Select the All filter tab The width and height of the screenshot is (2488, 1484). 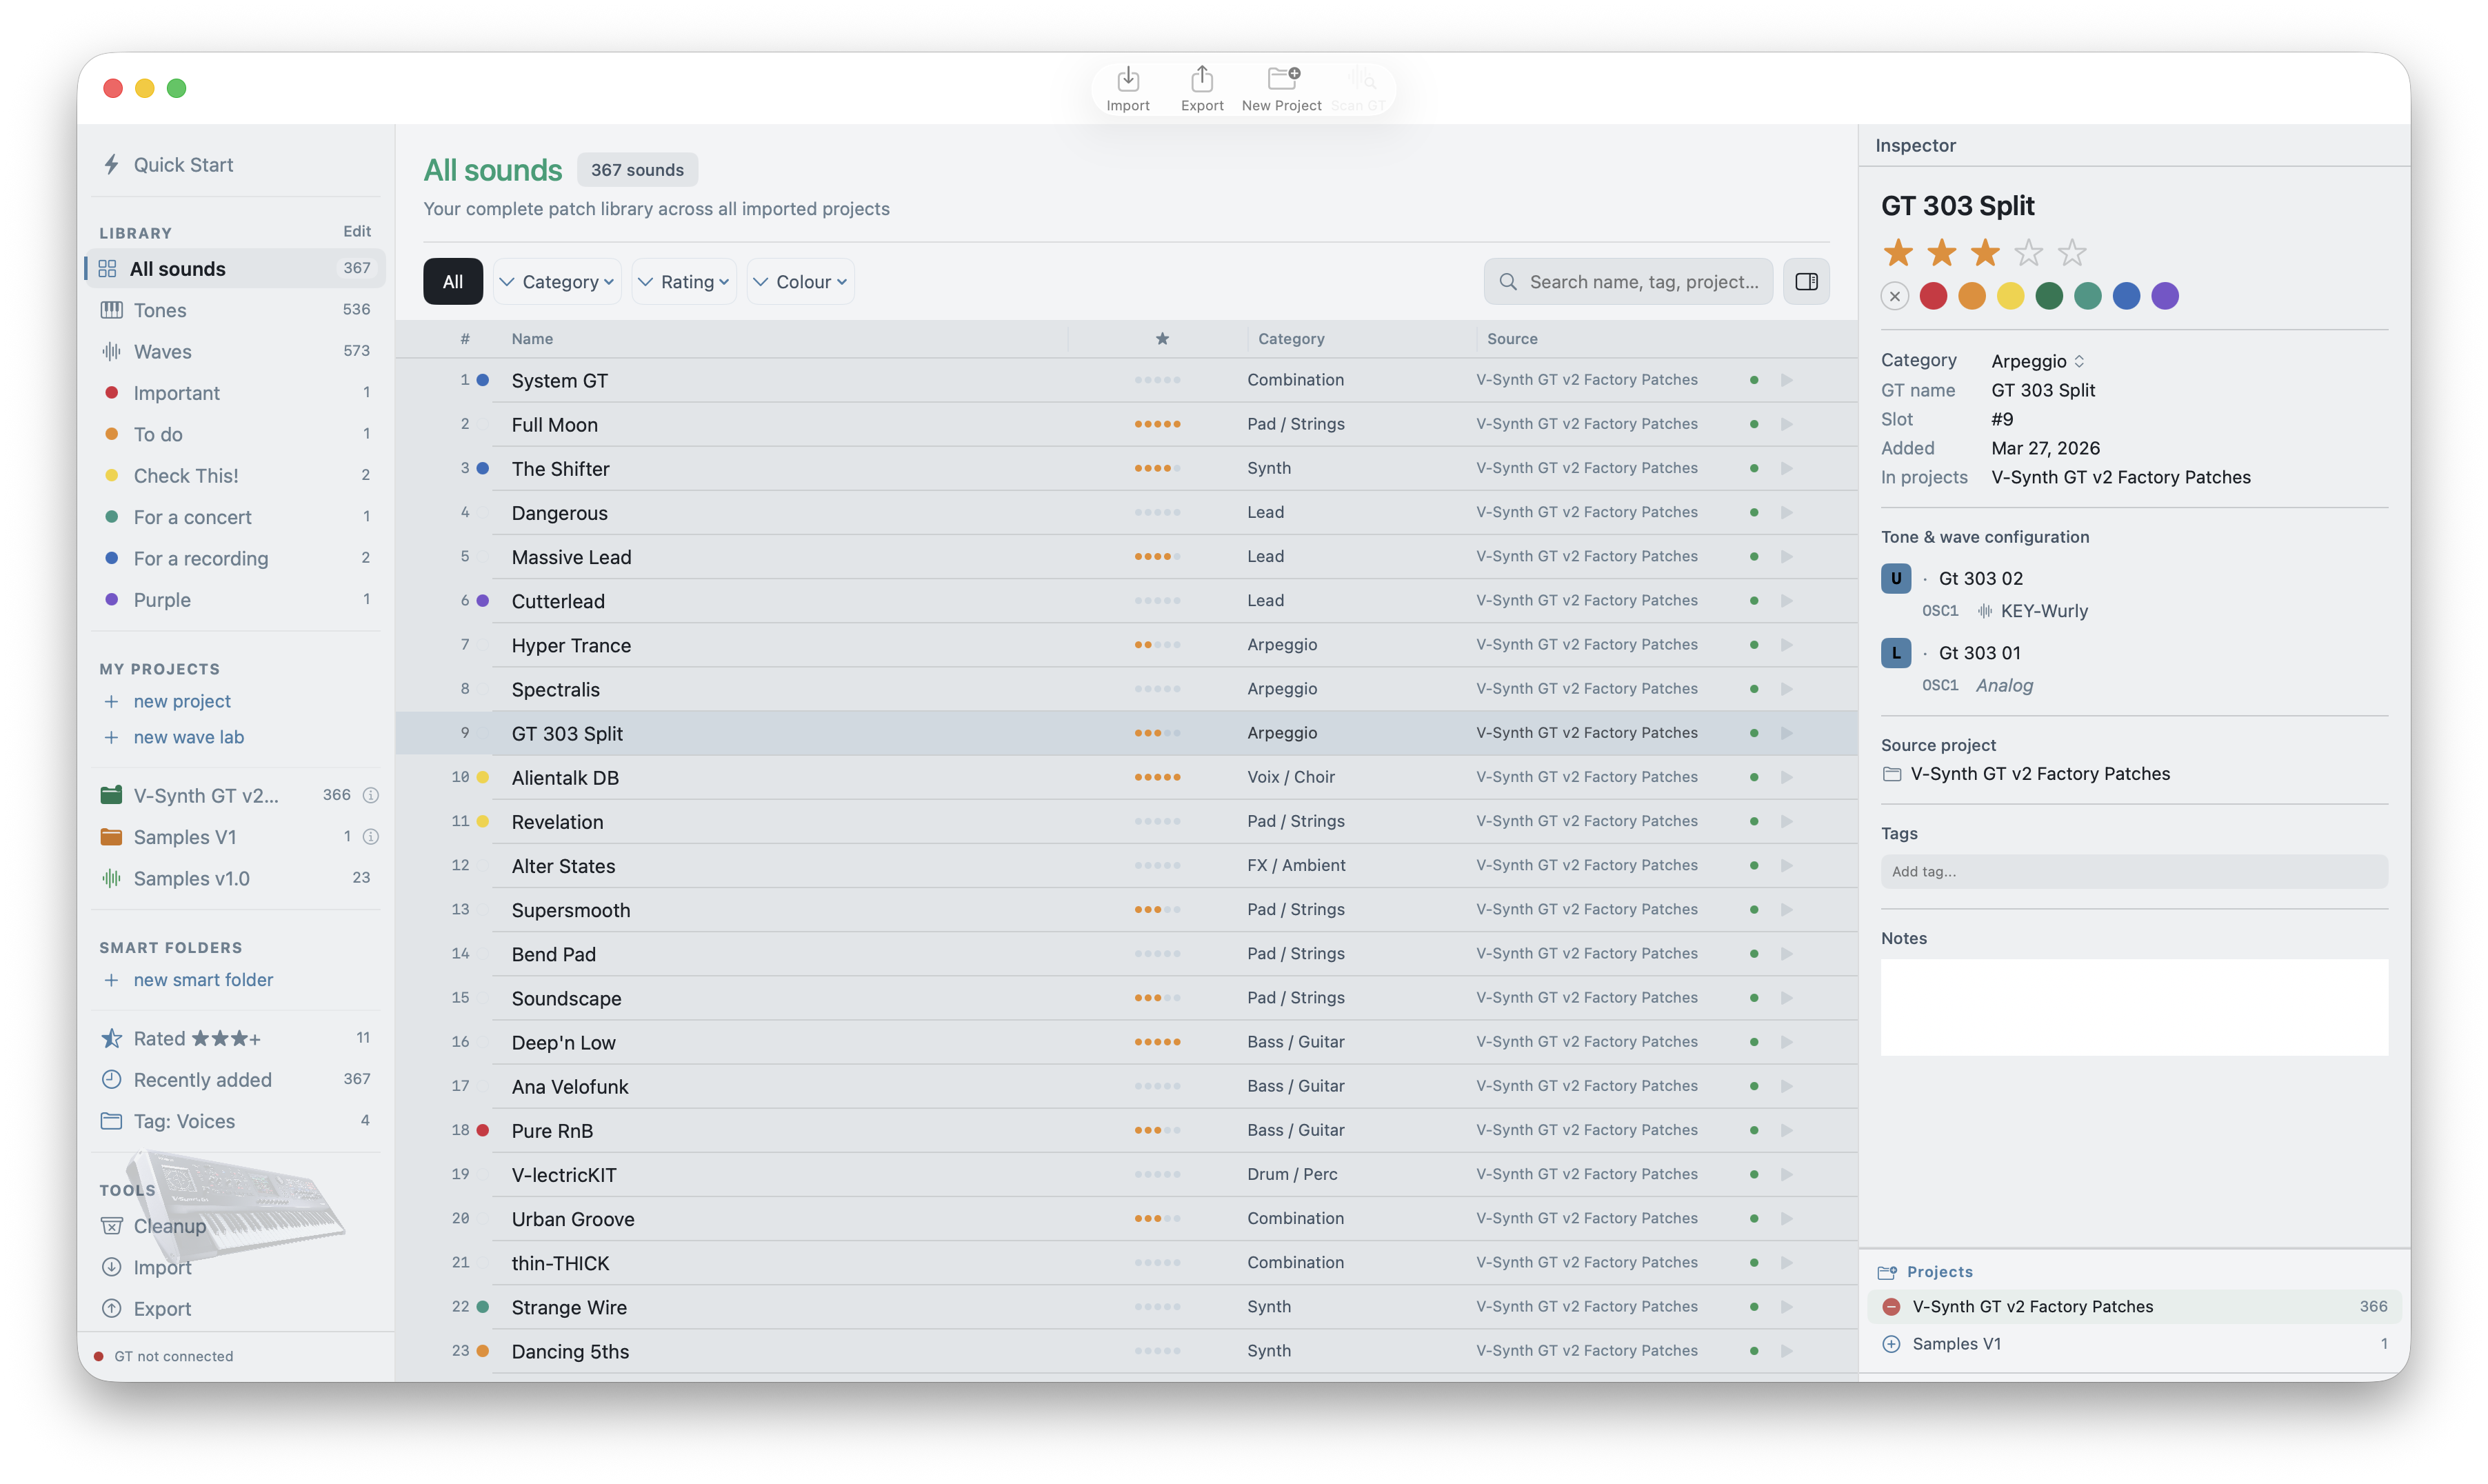(452, 282)
